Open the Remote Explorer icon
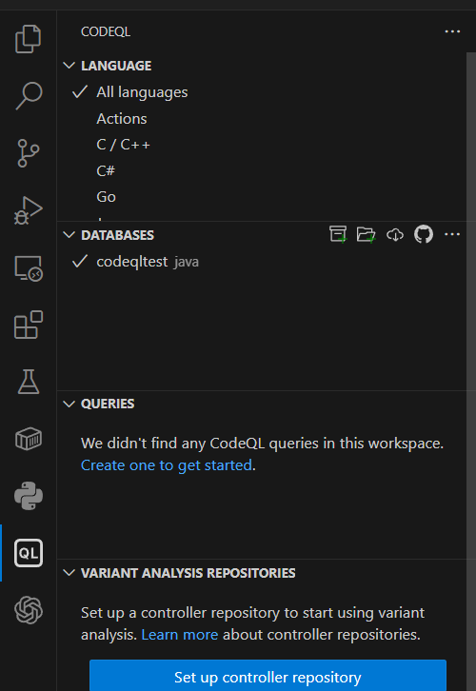Screen dimensions: 476x691 coord(29,268)
